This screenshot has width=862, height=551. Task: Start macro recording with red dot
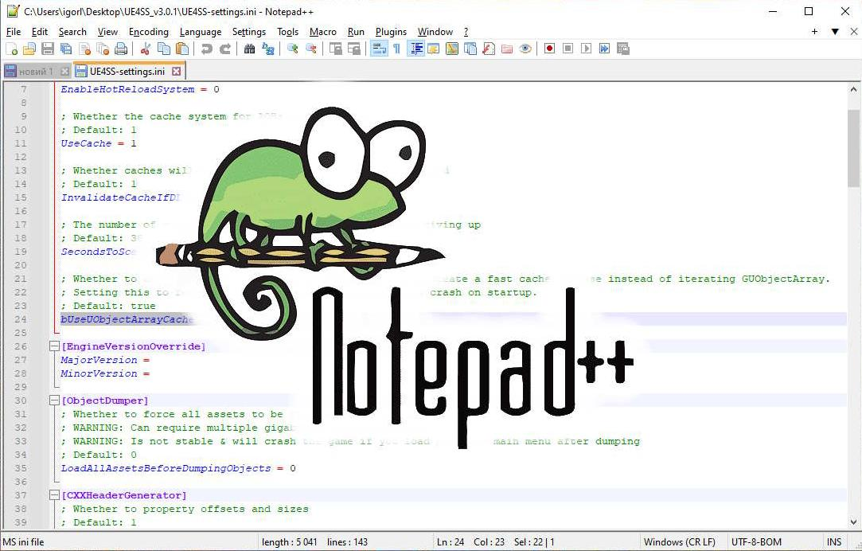549,49
